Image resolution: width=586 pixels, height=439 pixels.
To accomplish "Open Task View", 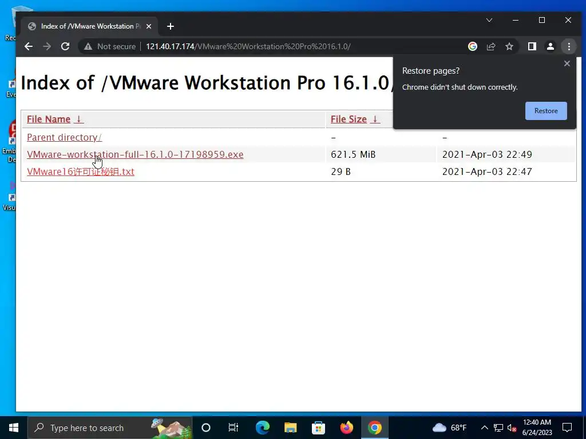I will (x=233, y=428).
